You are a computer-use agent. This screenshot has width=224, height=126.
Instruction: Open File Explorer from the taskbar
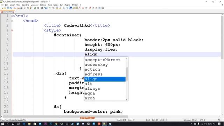click(x=29, y=124)
